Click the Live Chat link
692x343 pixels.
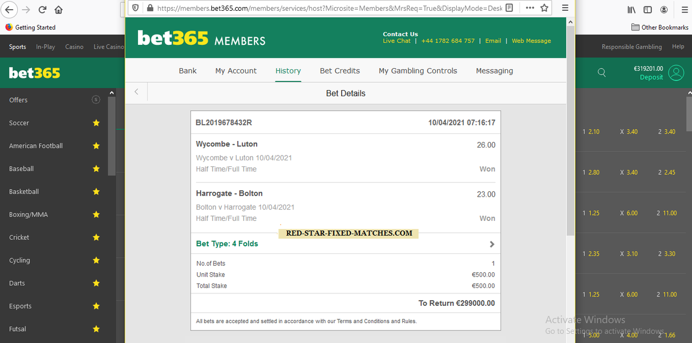(397, 41)
